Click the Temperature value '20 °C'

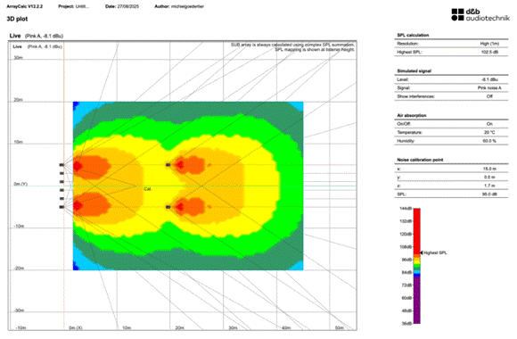click(x=489, y=132)
